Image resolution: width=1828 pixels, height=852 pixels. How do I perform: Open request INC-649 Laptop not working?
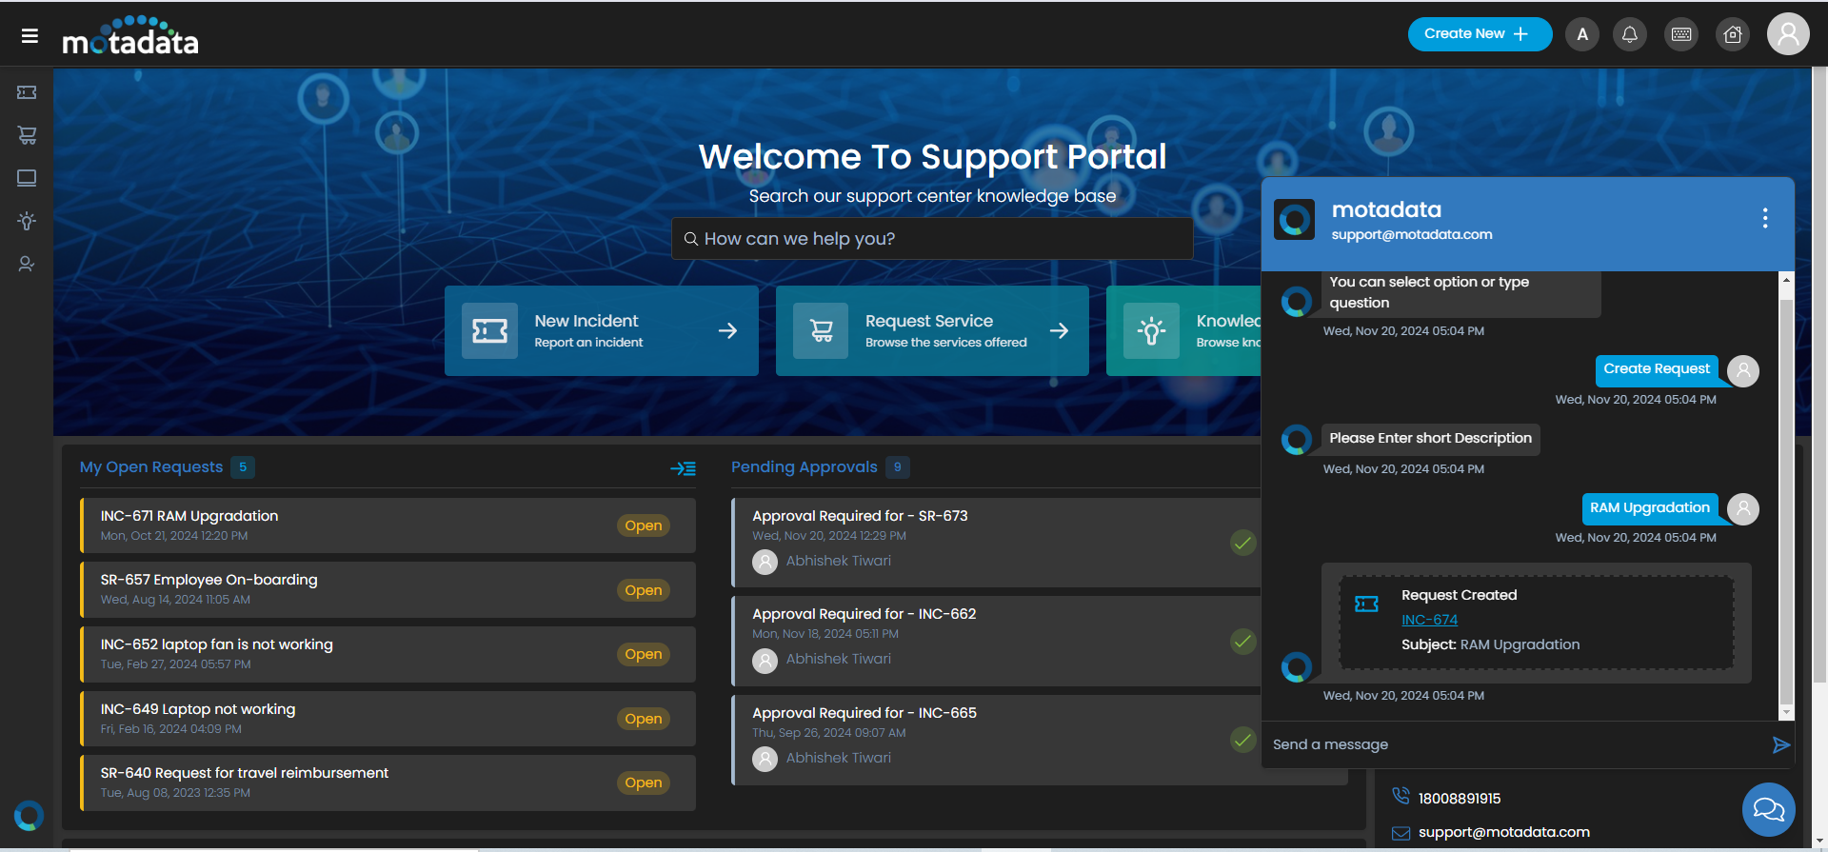click(x=387, y=719)
